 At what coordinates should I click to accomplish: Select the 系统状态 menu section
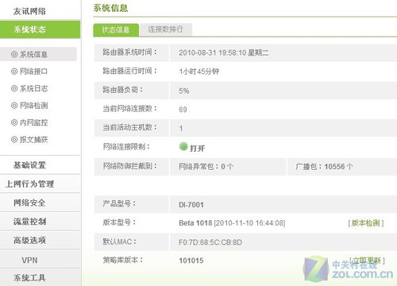[x=40, y=29]
